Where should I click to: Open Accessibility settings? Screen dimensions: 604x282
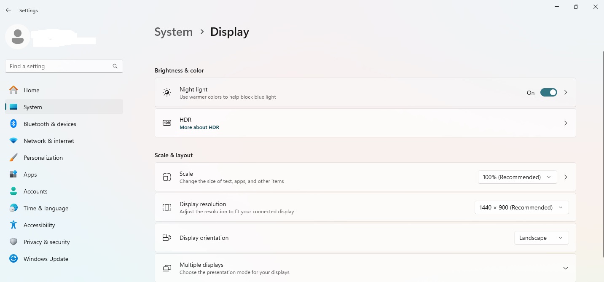tap(64, 225)
